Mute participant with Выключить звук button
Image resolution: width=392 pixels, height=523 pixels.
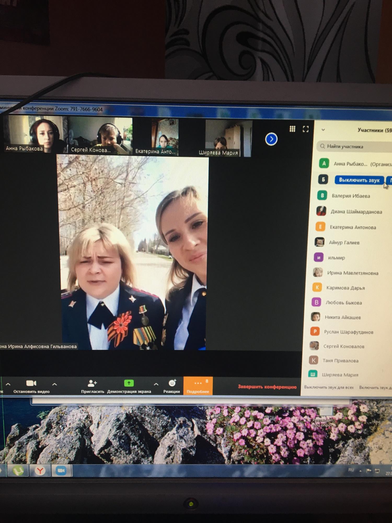(x=359, y=180)
